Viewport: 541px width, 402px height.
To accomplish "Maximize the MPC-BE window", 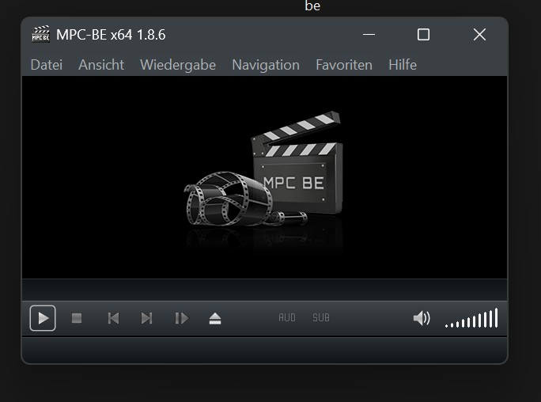I will 423,35.
